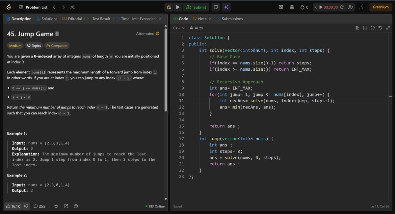Open the Time Limit Exceeded tab
Screen dimensions: 395x214
coord(136,19)
